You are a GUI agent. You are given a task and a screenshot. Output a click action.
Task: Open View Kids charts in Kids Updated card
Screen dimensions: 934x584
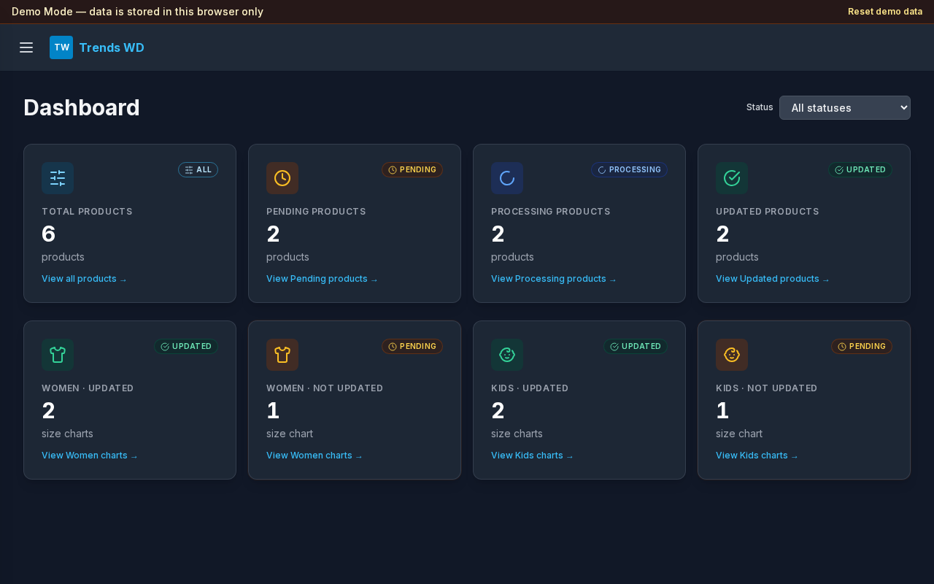pyautogui.click(x=532, y=456)
